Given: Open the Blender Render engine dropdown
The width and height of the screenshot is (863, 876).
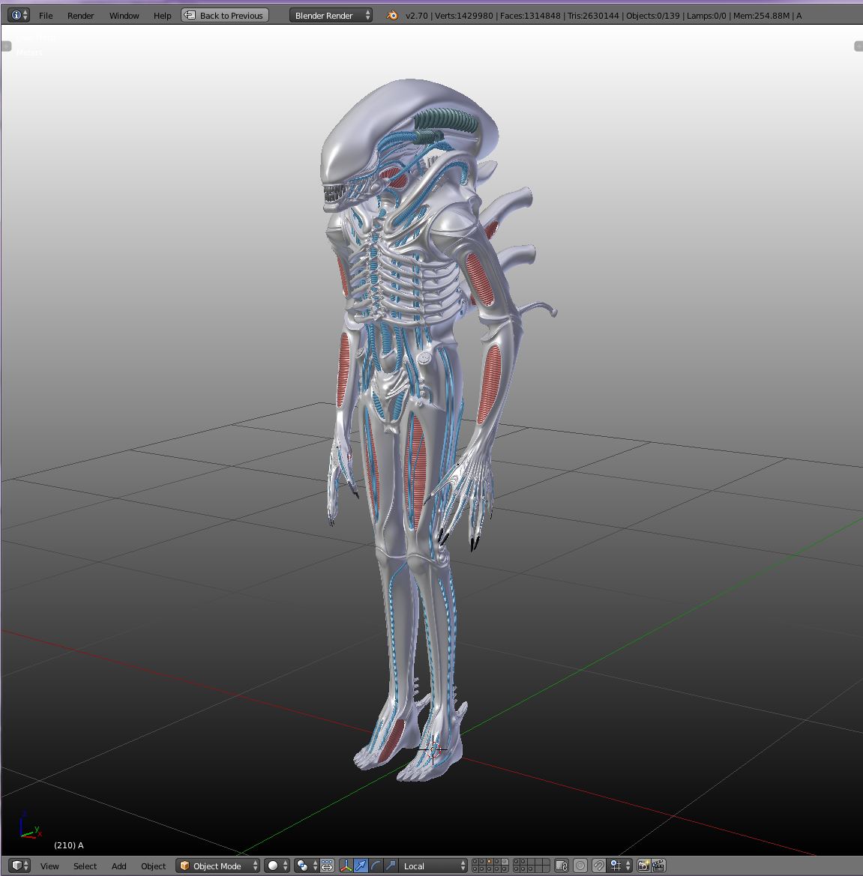Looking at the screenshot, I should point(331,15).
